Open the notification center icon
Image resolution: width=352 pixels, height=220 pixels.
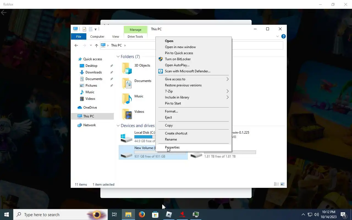[343, 215]
